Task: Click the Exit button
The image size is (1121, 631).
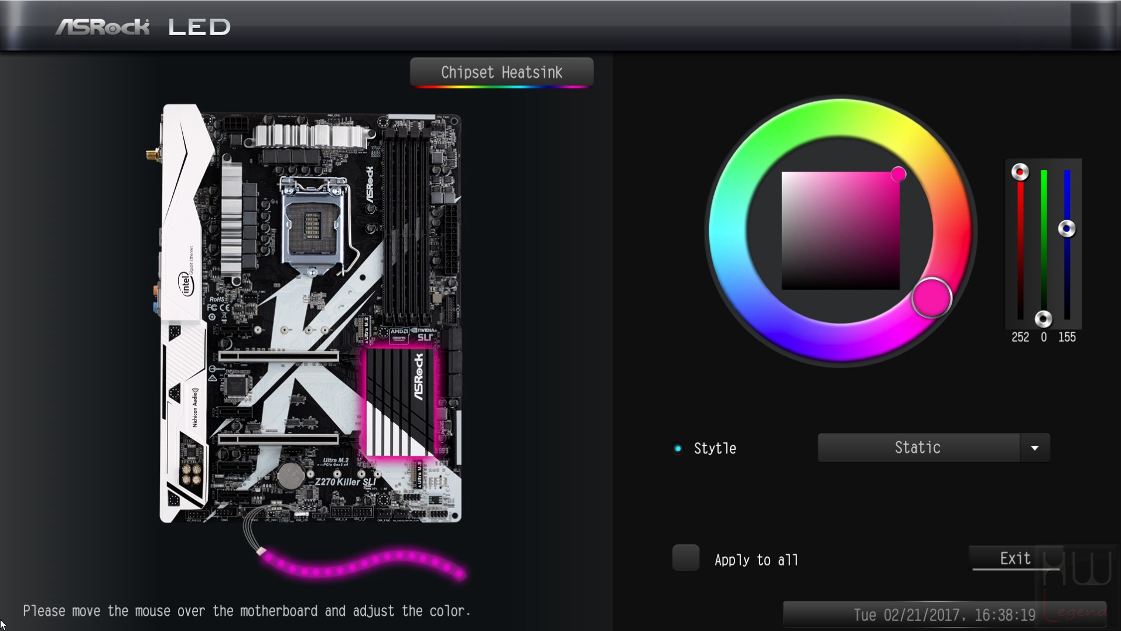Action: (1015, 558)
